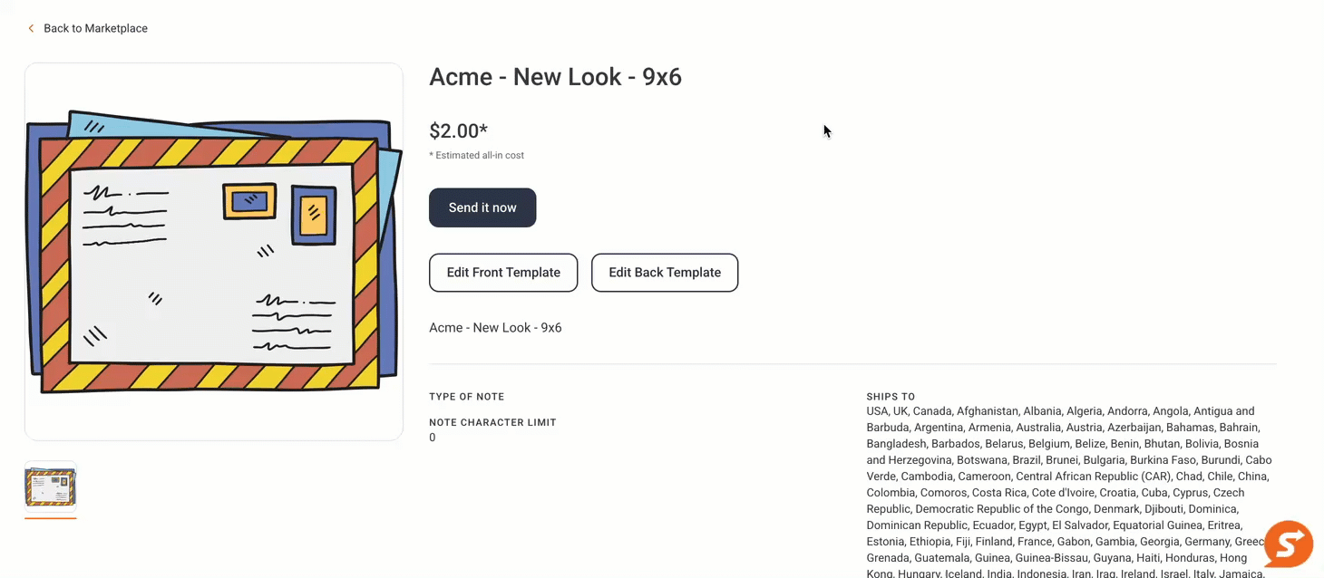Click the SHIPS TO heading
The height and width of the screenshot is (578, 1324).
[891, 397]
